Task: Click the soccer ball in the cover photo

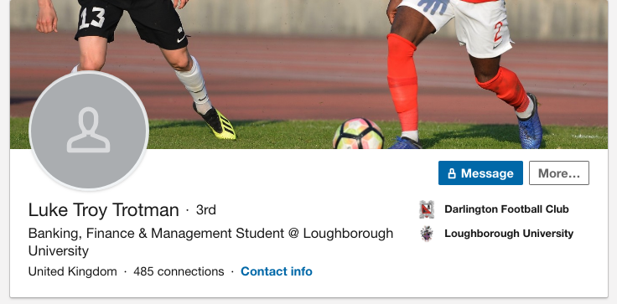Action: click(358, 134)
